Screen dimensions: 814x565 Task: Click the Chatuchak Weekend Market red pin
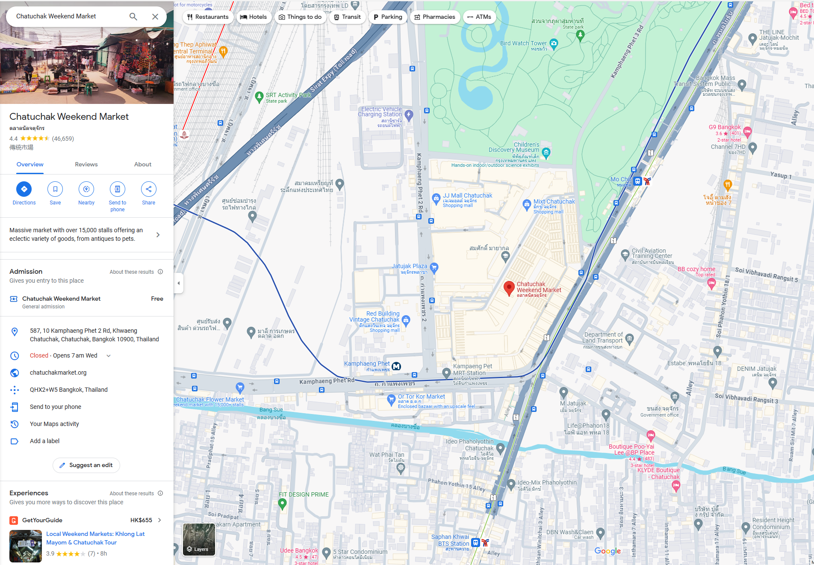tap(509, 289)
